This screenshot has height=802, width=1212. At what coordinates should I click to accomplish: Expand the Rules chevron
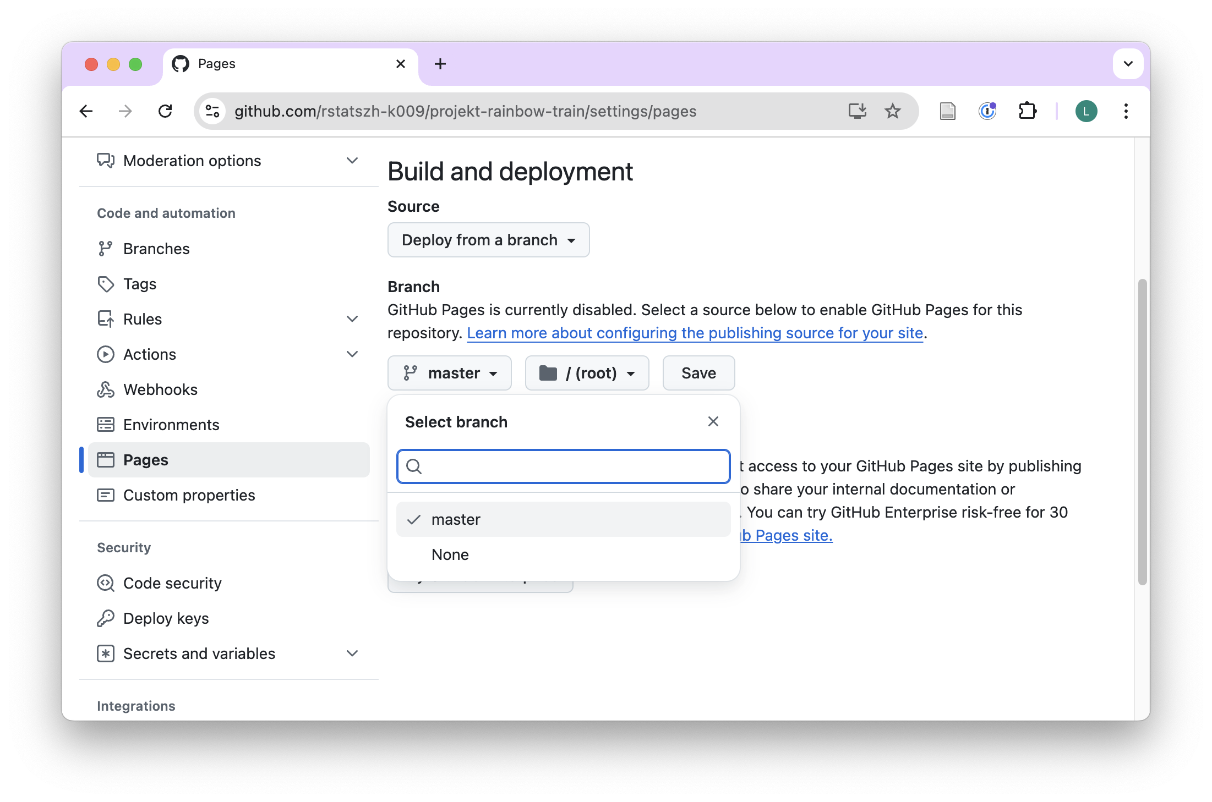click(x=352, y=319)
